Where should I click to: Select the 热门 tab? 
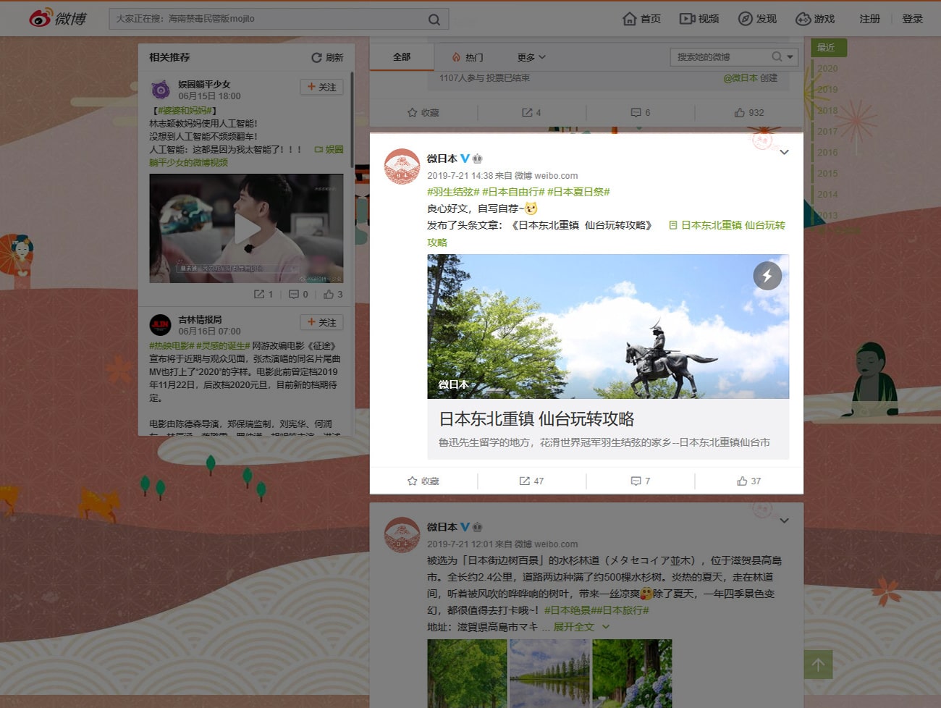coord(468,57)
